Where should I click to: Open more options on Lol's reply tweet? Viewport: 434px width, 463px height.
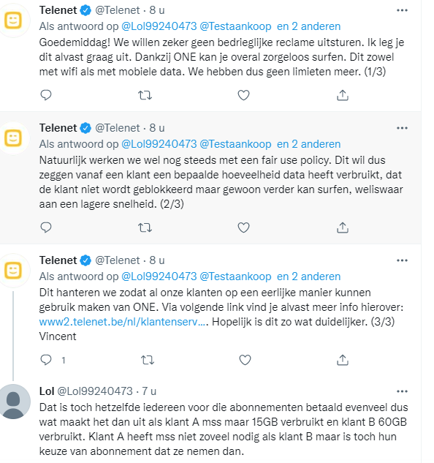click(x=402, y=391)
